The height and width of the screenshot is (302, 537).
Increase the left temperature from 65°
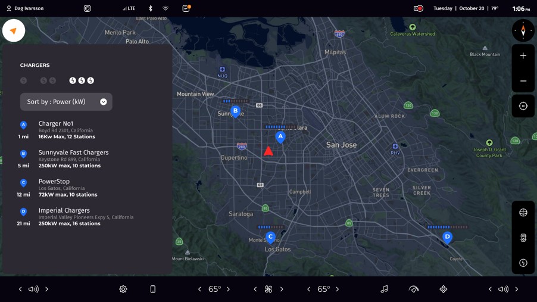pos(229,289)
